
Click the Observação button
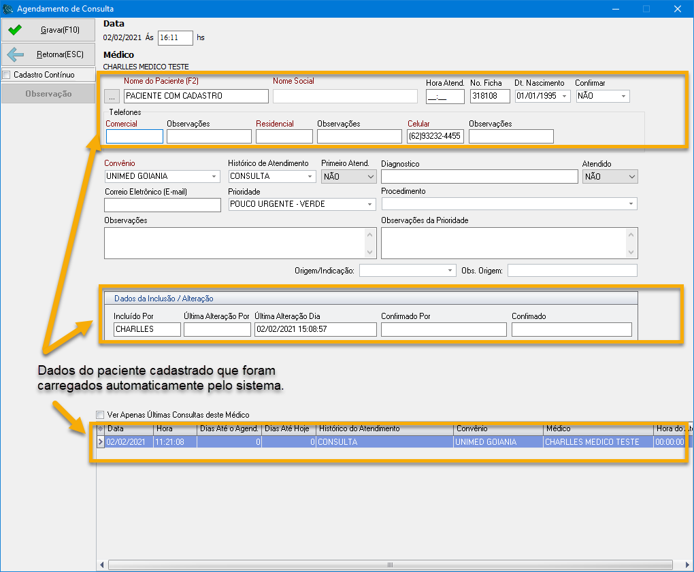(x=48, y=94)
